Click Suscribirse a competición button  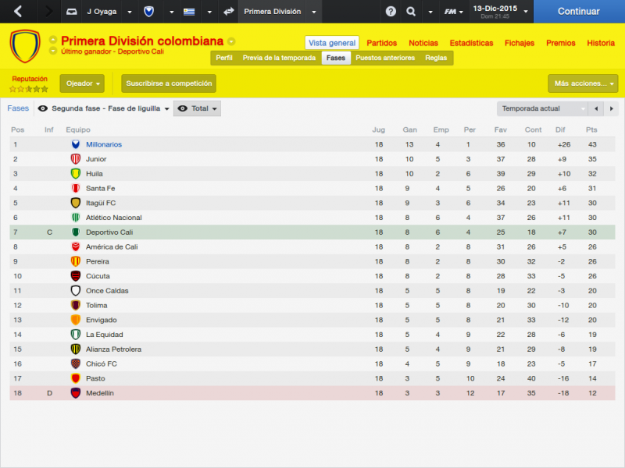[169, 83]
